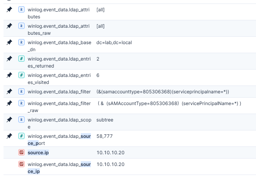
Task: Click IP type icon for source.ip
Action: click(x=21, y=152)
